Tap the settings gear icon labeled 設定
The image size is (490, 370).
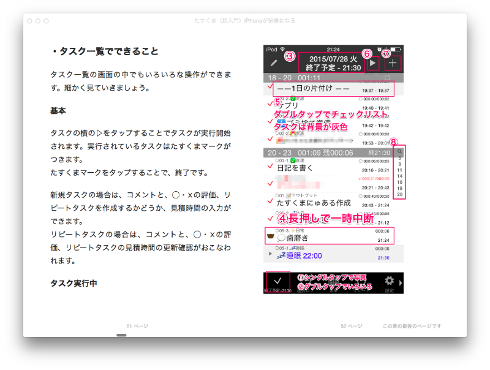point(390,281)
